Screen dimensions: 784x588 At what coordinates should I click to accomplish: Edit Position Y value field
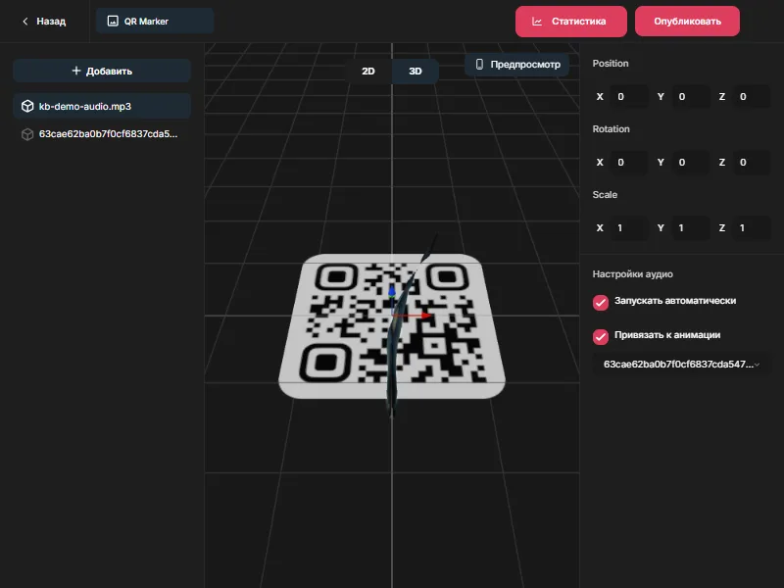click(x=692, y=96)
